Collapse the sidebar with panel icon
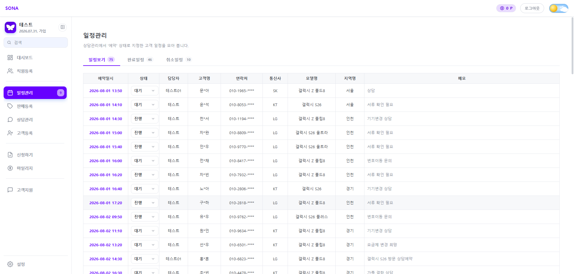Screen dimensions: 574x274 [62, 27]
